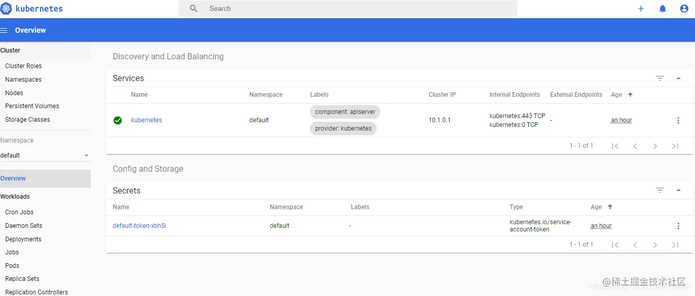The width and height of the screenshot is (695, 296).
Task: Click the Kubernetes logo icon
Action: pyautogui.click(x=6, y=8)
